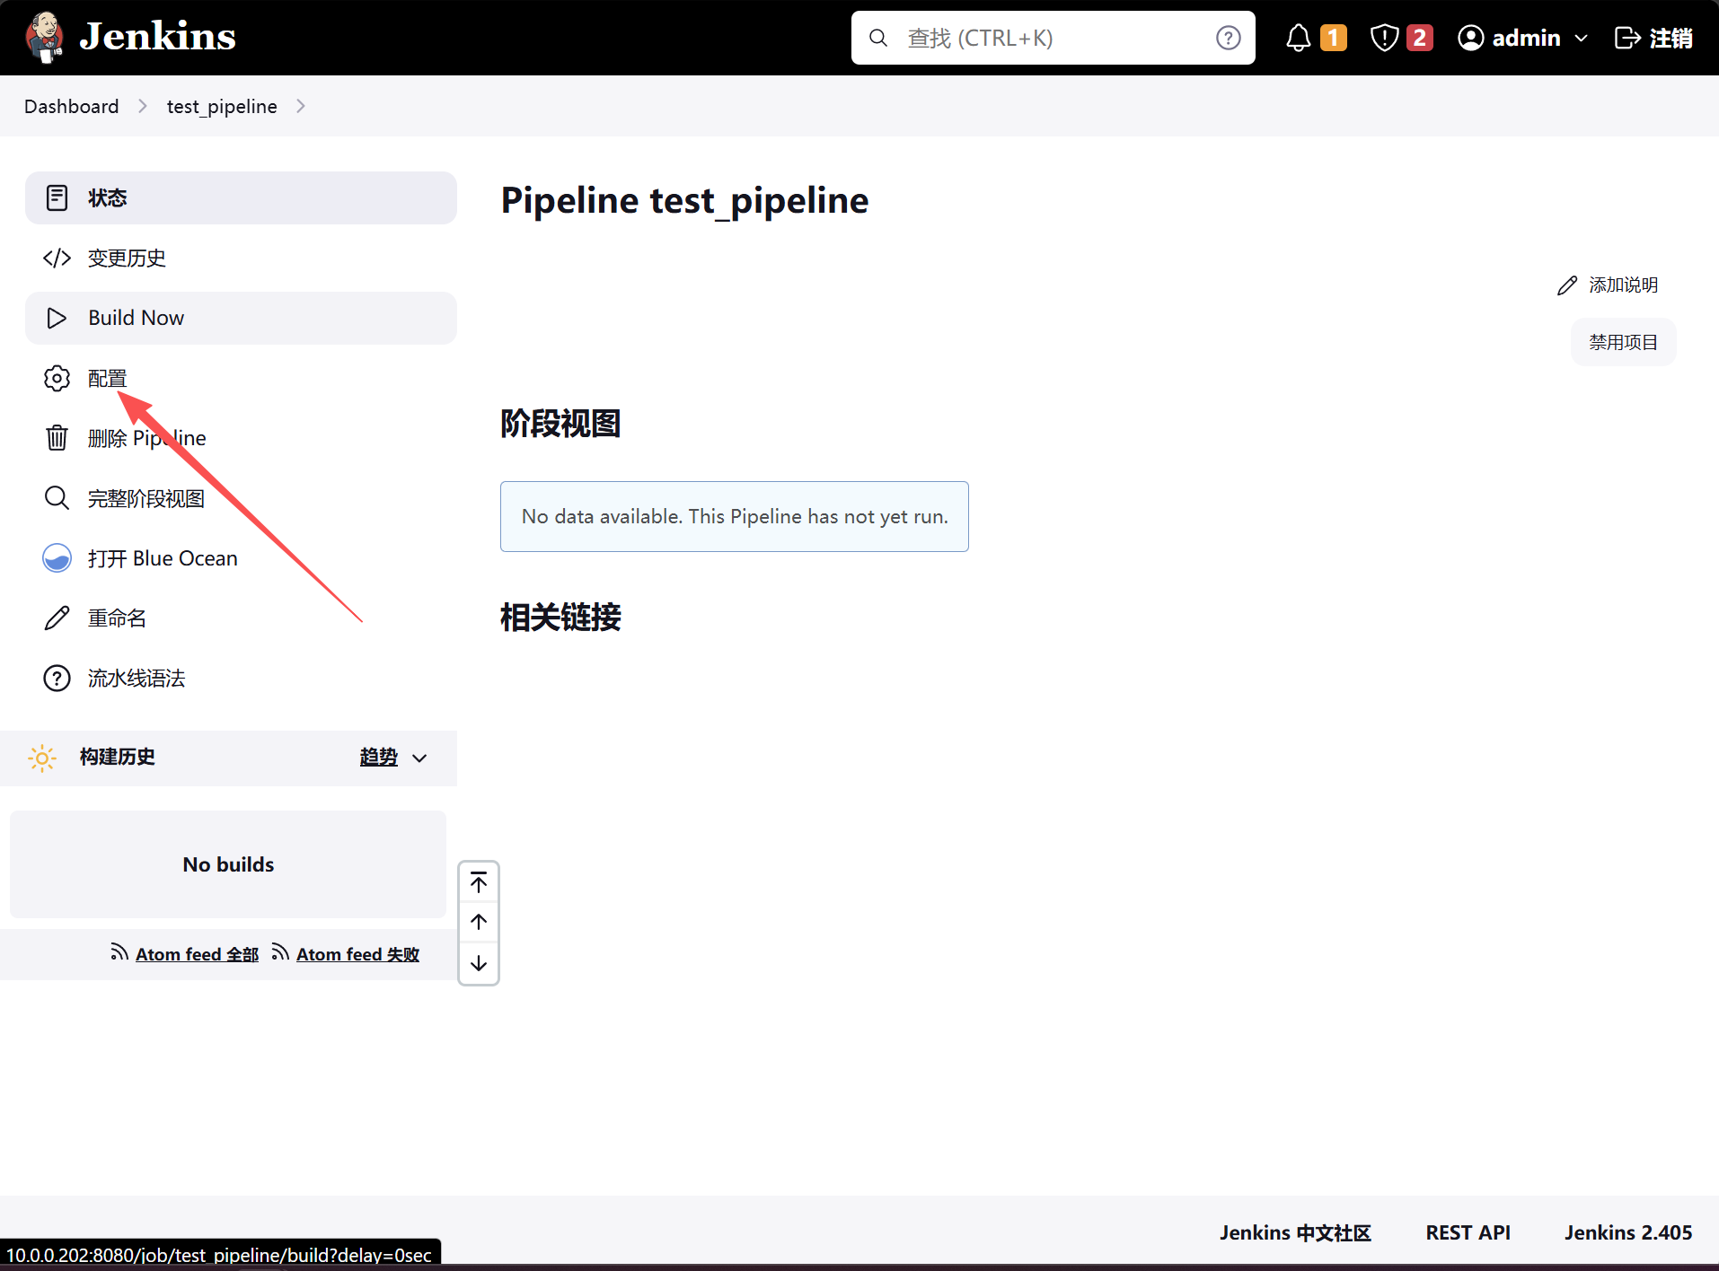Open the search help question mark icon
The image size is (1719, 1271).
click(x=1228, y=38)
